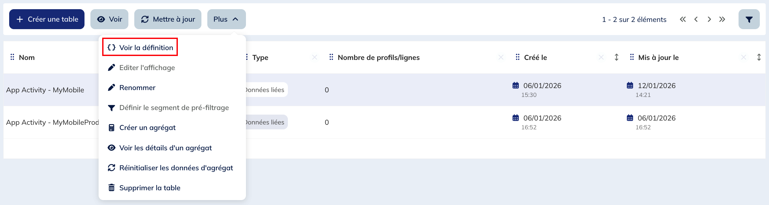Select Voir la définition from the menu

[x=146, y=47]
